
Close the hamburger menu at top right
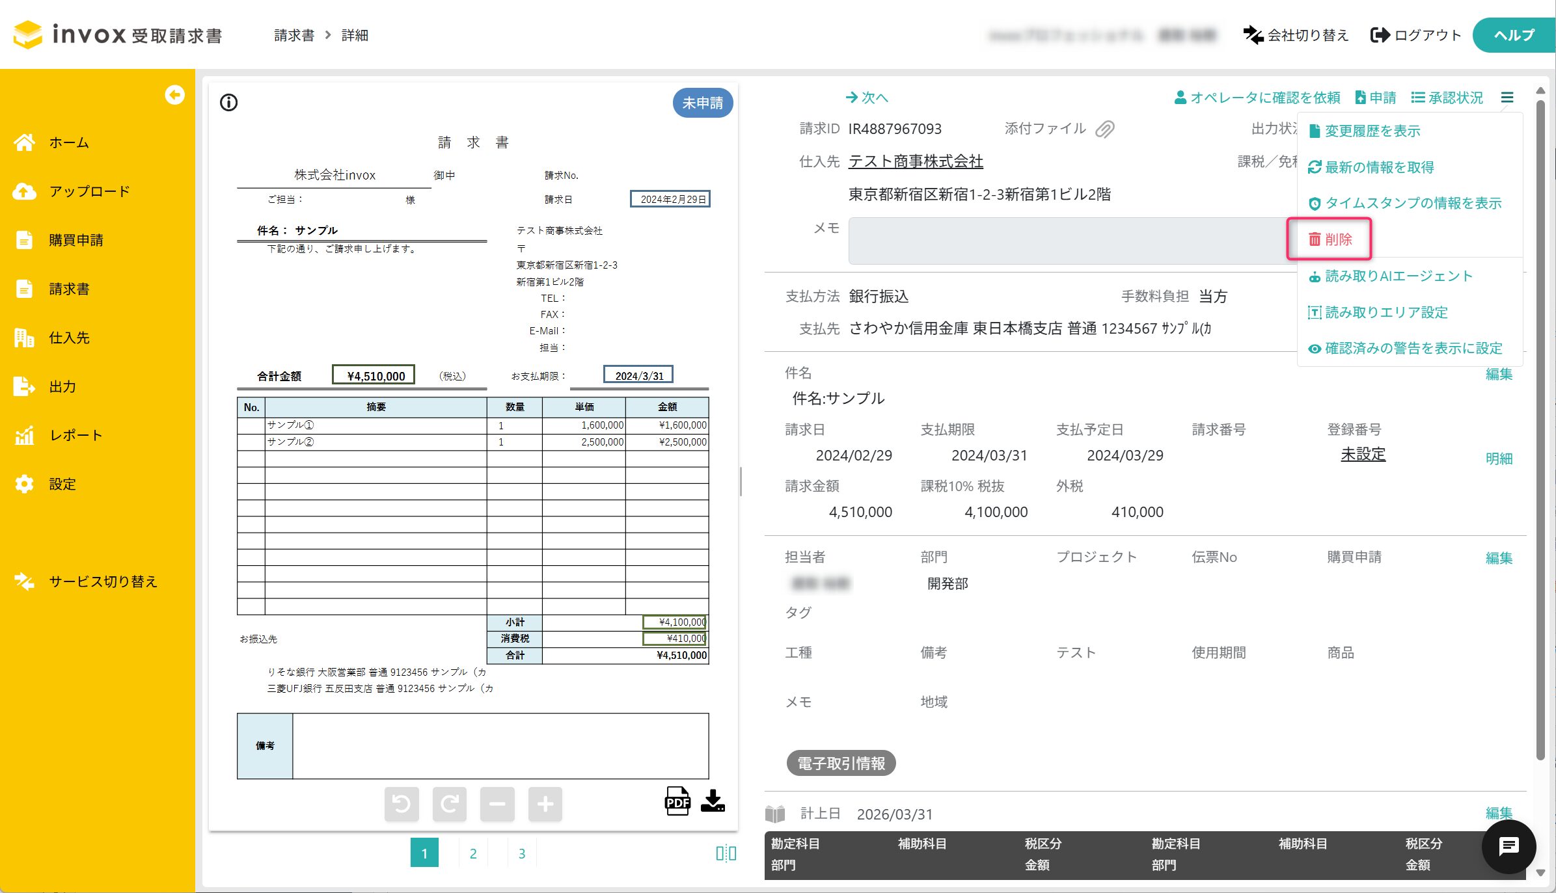[x=1507, y=98]
